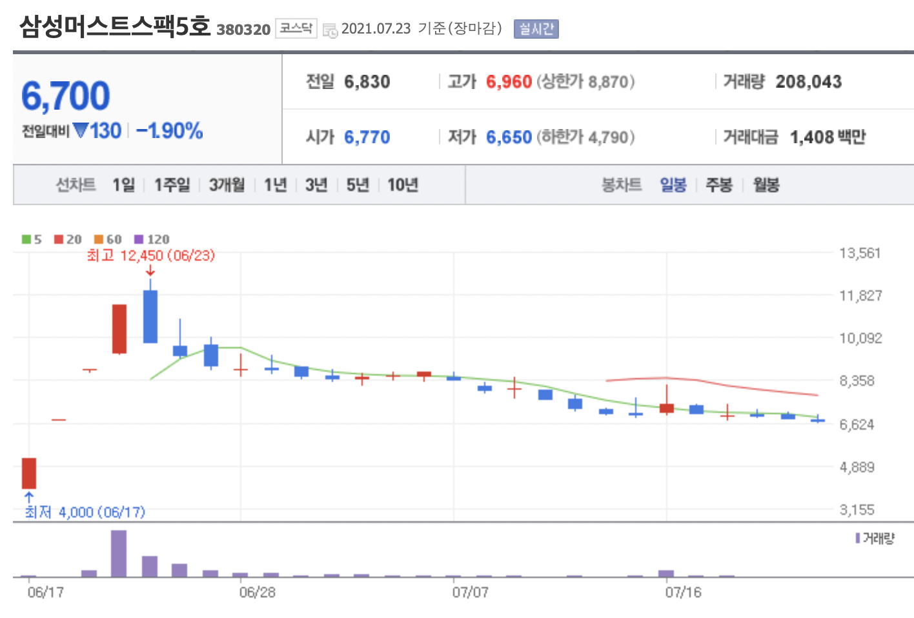Click the -1.90% change value
The width and height of the screenshot is (914, 618).
[x=170, y=131]
